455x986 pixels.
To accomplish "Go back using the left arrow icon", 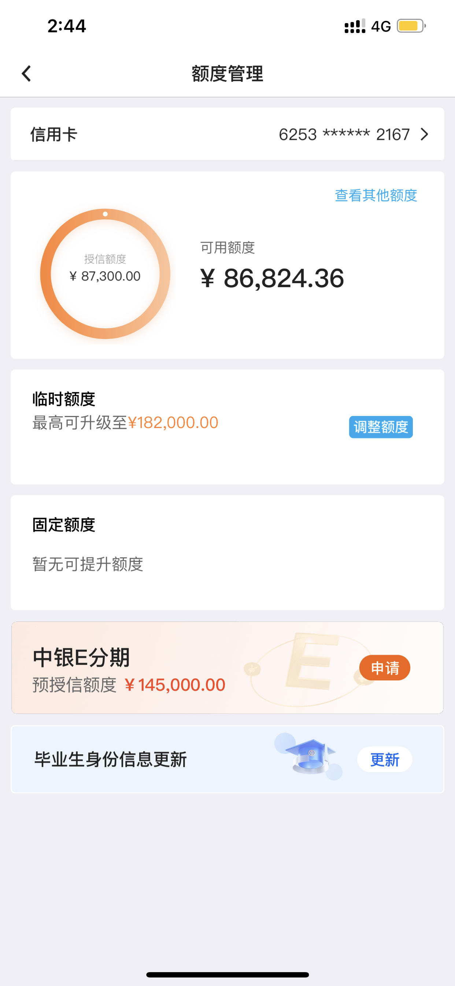I will (x=26, y=73).
